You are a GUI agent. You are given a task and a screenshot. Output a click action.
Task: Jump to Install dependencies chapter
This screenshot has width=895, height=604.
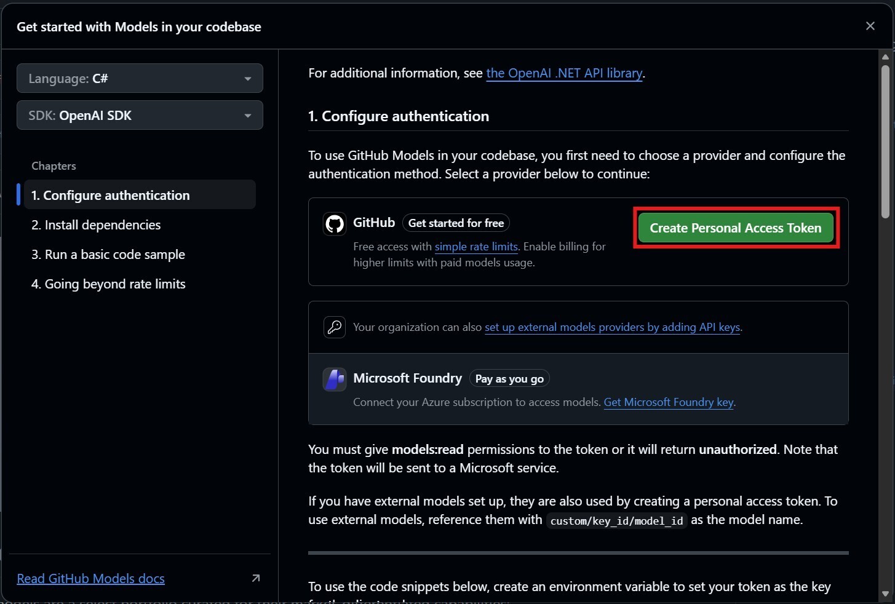pyautogui.click(x=96, y=225)
